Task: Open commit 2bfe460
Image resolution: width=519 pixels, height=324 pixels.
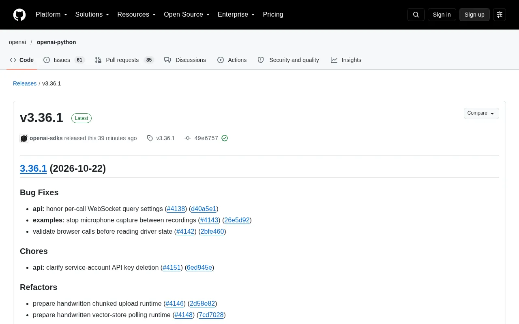Action: 212,232
